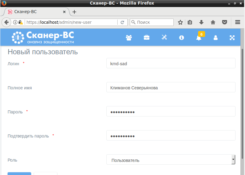
Task: Toggle fullscreen with the expand arrows icon
Action: (232, 37)
